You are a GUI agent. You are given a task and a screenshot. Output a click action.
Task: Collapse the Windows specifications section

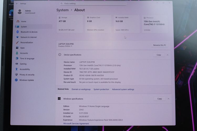coord(168,99)
